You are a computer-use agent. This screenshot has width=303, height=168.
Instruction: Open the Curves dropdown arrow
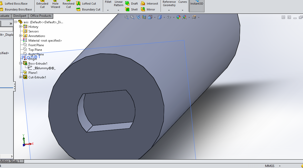182,10
